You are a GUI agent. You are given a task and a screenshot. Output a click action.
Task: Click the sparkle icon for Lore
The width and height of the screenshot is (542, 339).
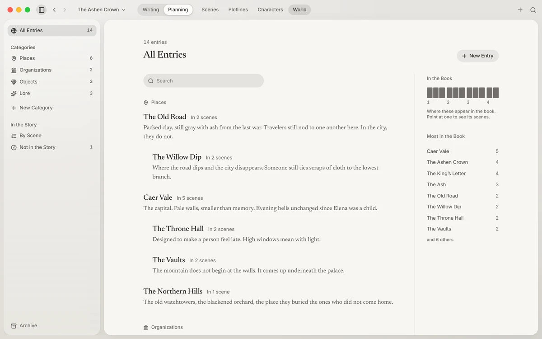click(14, 94)
